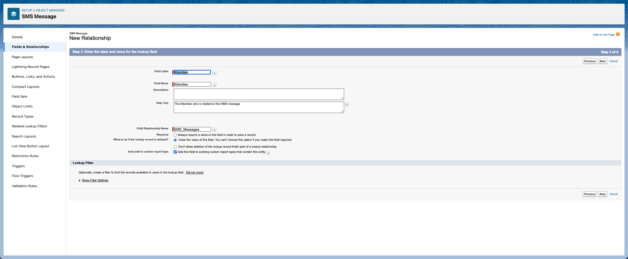Click info icon beside Help Text box
Screen dimensions: 628x259
(x=347, y=105)
